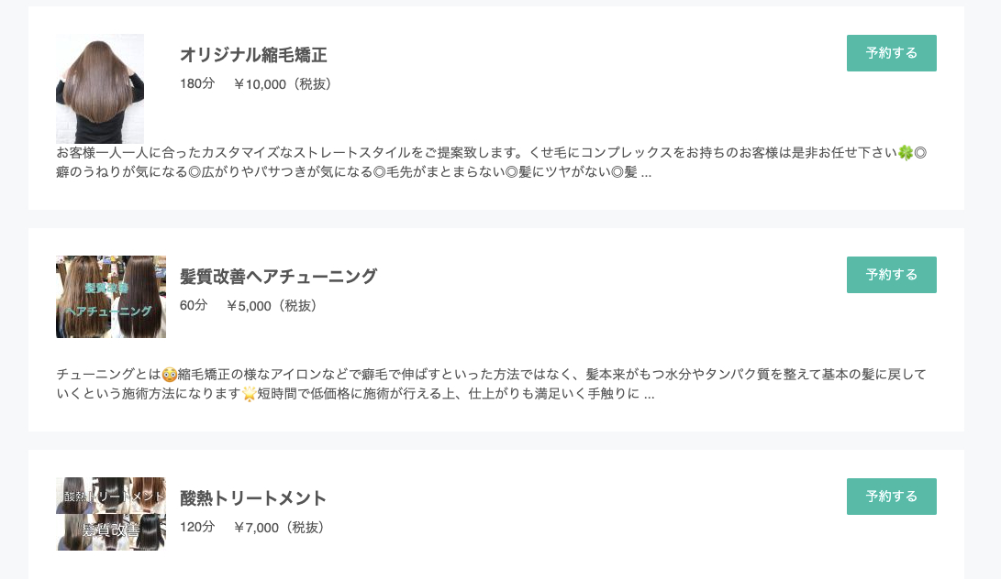Click the 180分 duration label
Screen dimensions: 1001x579
[198, 83]
